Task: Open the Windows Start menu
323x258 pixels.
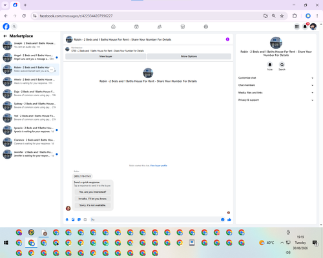Action: tap(6, 243)
